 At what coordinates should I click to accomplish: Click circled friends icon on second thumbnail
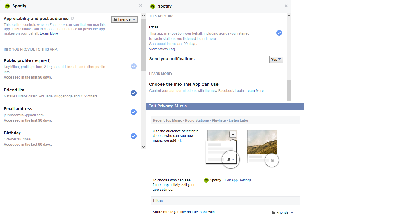coord(272,160)
